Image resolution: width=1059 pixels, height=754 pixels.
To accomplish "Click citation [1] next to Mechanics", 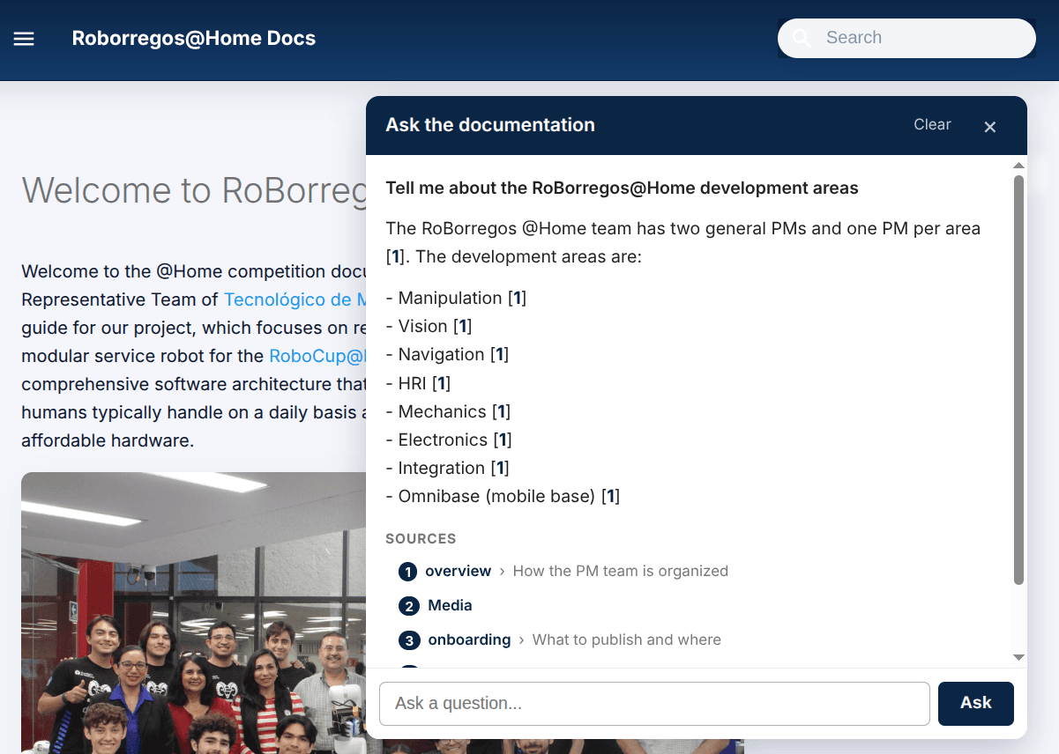I will 501,411.
